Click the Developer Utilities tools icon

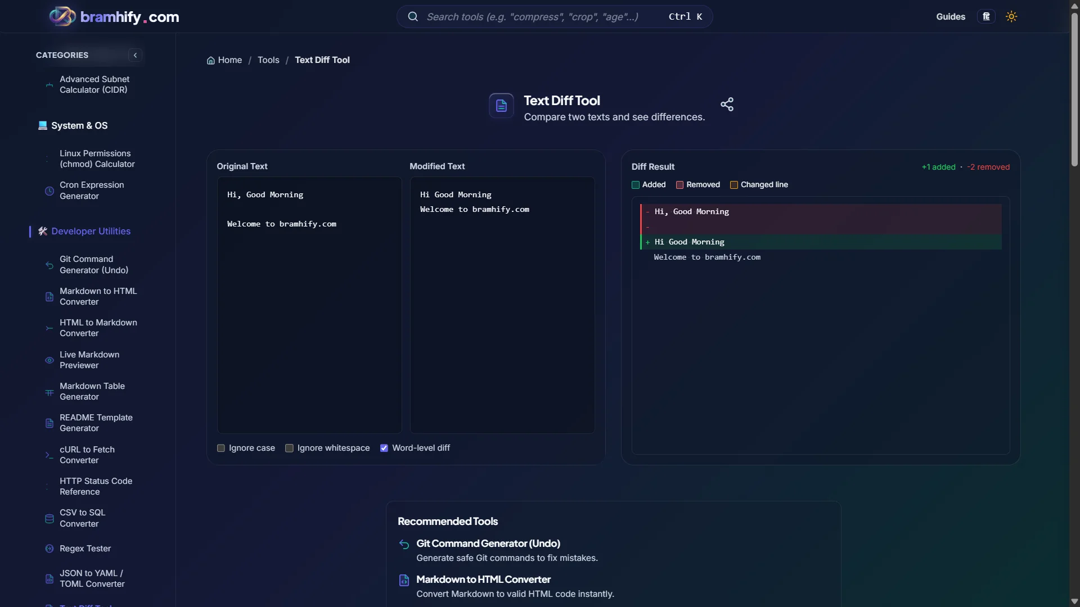point(43,231)
